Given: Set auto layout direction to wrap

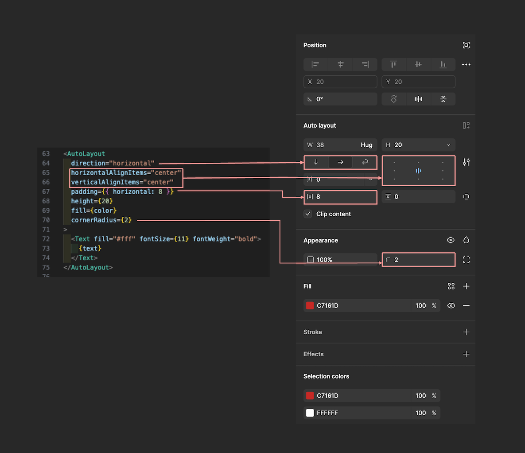Looking at the screenshot, I should pyautogui.click(x=365, y=162).
